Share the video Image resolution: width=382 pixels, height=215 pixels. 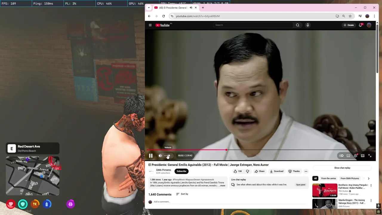[260, 171]
